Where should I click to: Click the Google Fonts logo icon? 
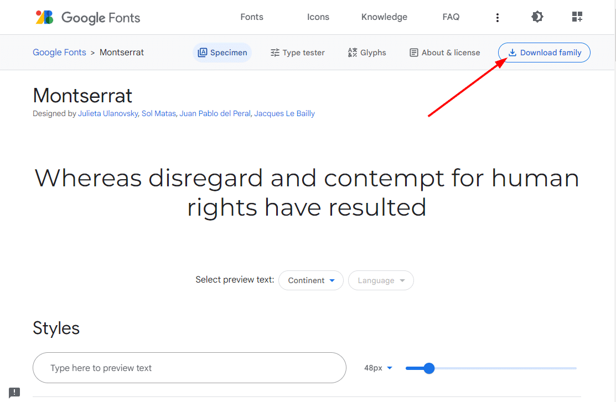(45, 17)
